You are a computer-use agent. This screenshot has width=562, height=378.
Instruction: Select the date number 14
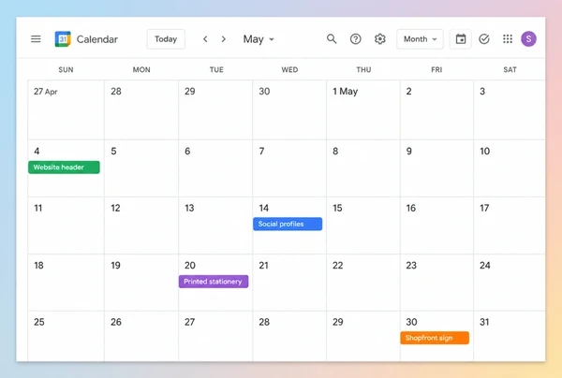click(264, 208)
